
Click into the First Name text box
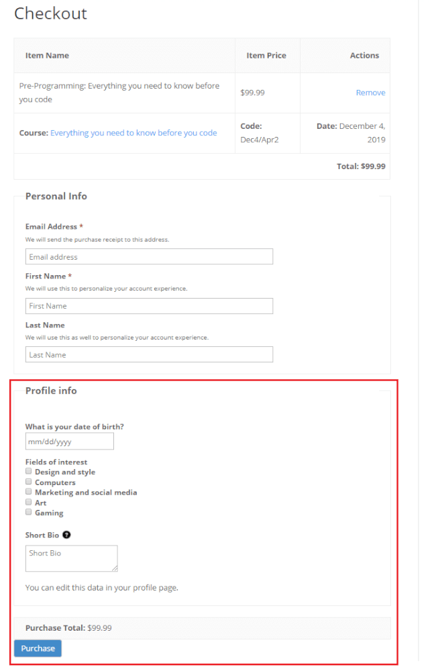(149, 306)
